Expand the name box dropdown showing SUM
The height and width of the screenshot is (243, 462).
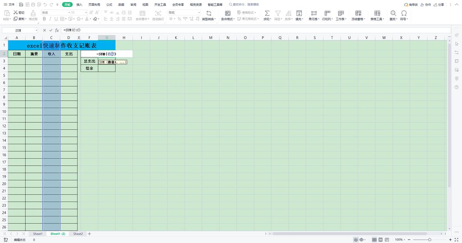[37, 30]
